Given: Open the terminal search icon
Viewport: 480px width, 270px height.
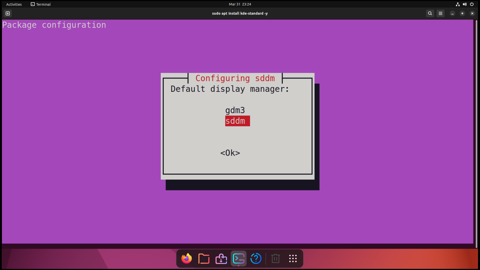Looking at the screenshot, I should tap(430, 13).
